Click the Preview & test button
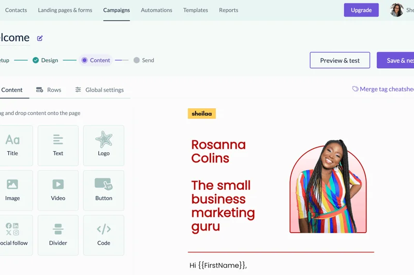This screenshot has width=414, height=275. pyautogui.click(x=340, y=60)
